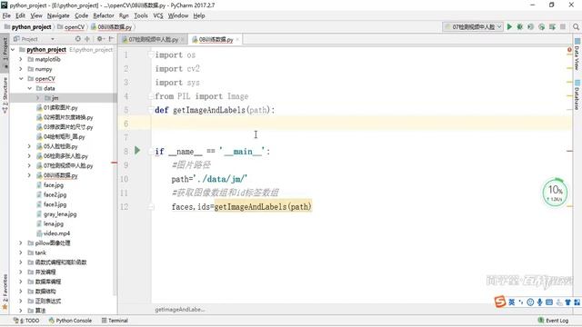Viewport: 582px width, 327px height.
Task: Open the Navigate menu
Action: [58, 15]
